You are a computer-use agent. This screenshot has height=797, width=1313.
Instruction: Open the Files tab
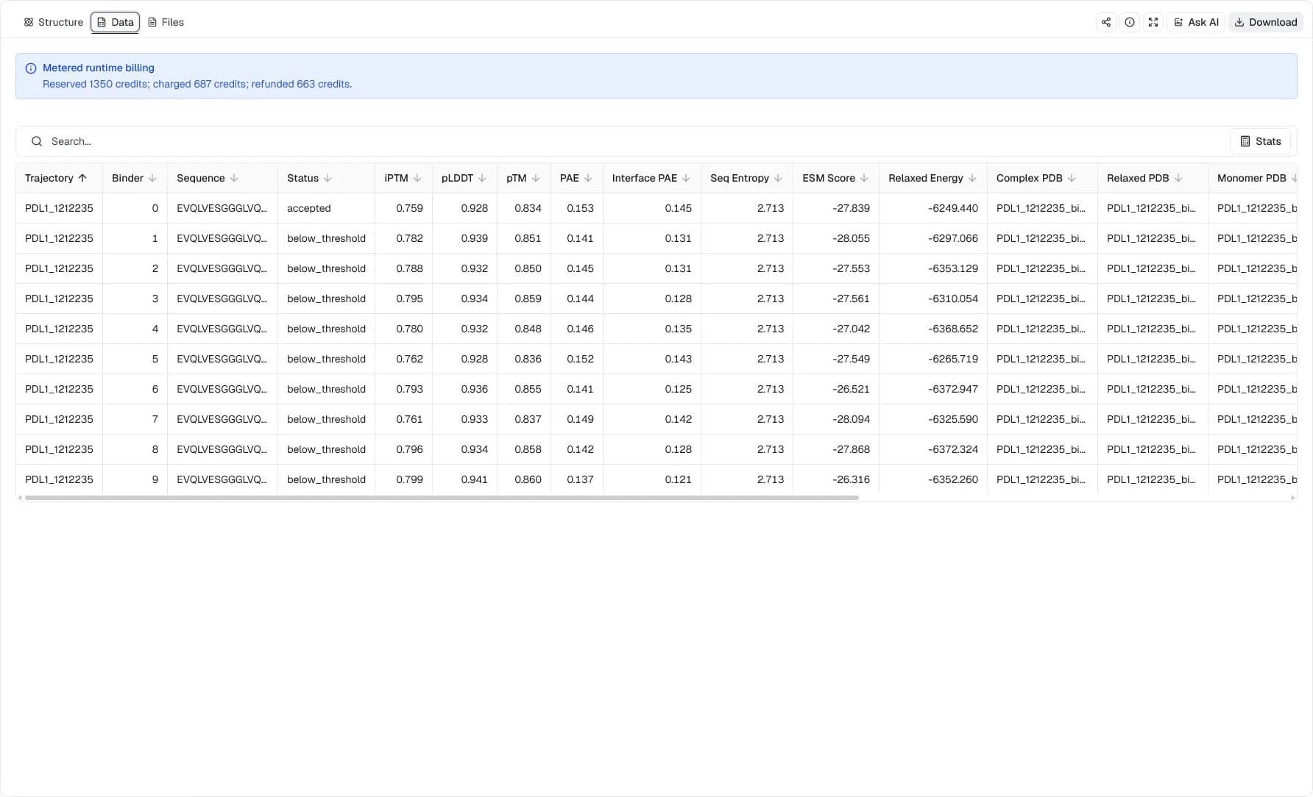click(166, 22)
